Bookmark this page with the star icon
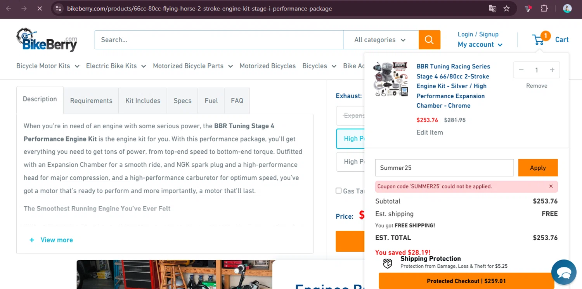 click(506, 9)
